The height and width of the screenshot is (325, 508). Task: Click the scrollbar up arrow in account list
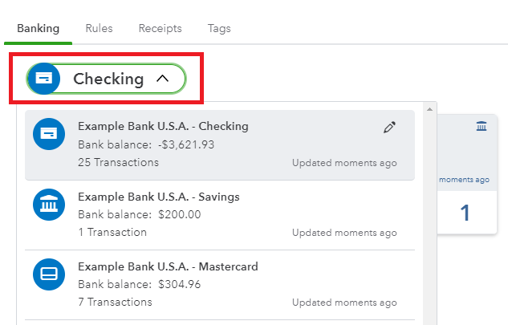[x=429, y=109]
